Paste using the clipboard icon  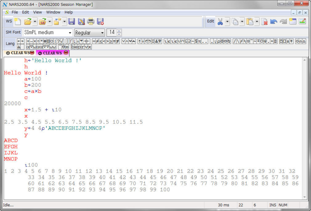click(x=250, y=21)
